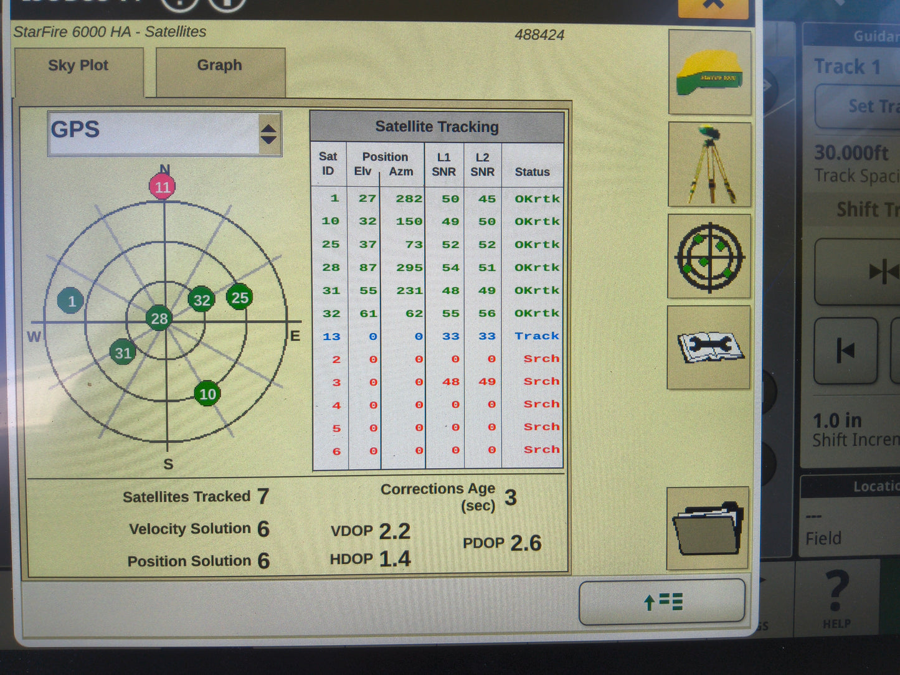Image resolution: width=900 pixels, height=675 pixels.
Task: Open the GPS constellation dropdown
Action: (x=165, y=133)
